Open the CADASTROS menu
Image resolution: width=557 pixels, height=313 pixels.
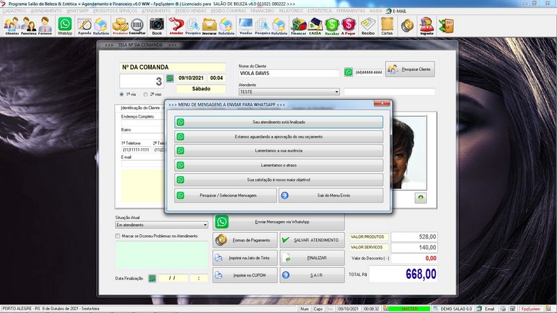click(x=14, y=11)
